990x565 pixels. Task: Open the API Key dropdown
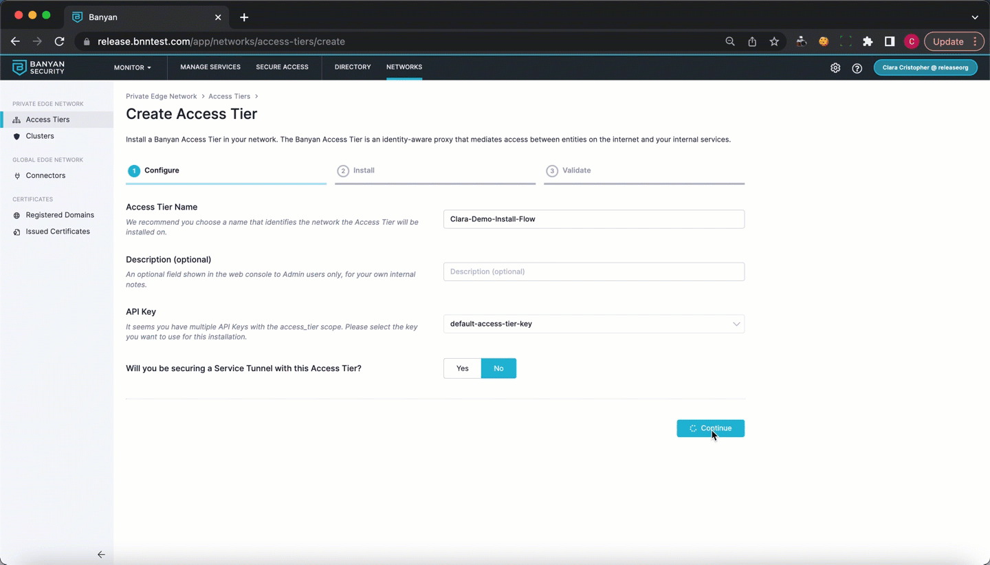[x=594, y=324]
